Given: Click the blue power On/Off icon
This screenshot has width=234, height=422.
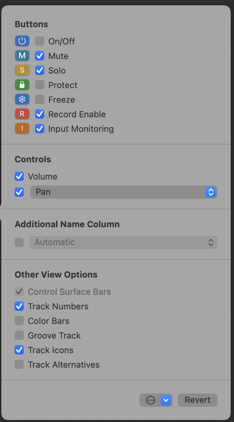Looking at the screenshot, I should pyautogui.click(x=22, y=41).
